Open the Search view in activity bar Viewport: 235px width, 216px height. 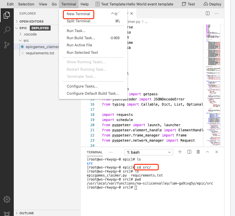coord(7,30)
